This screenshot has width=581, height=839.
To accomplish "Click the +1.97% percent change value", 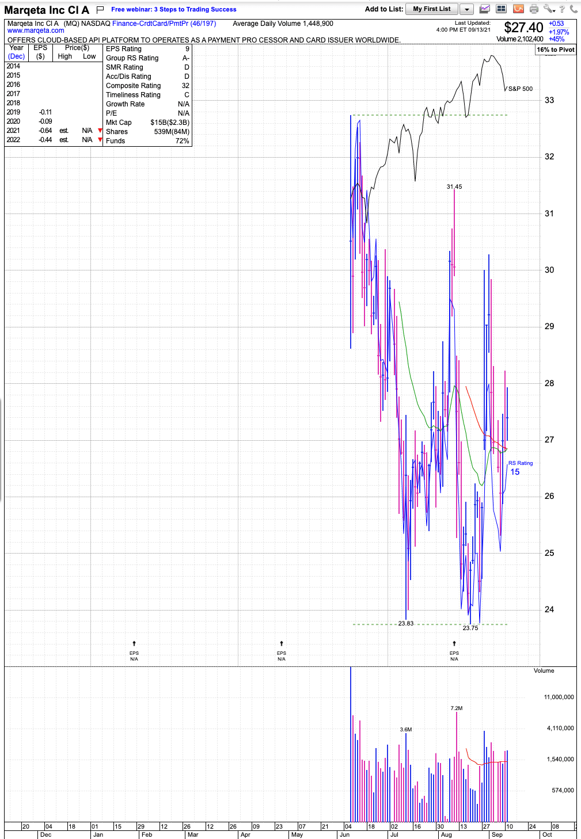I will (x=559, y=32).
